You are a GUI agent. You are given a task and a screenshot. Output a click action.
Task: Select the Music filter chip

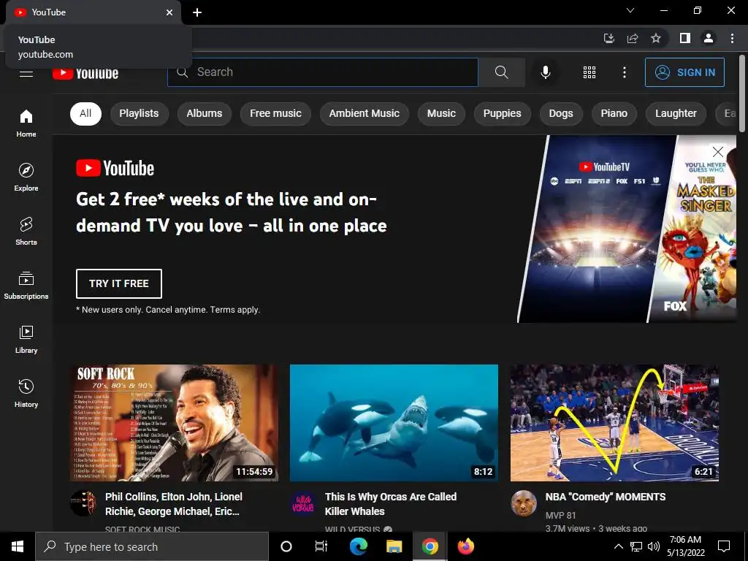441,113
